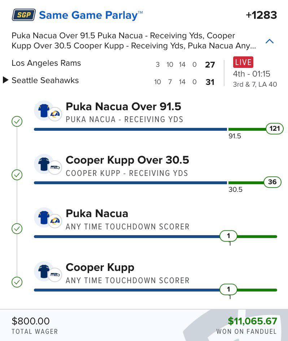Click the Seahawks possession arrow indicator
288x341 pixels.
5,80
